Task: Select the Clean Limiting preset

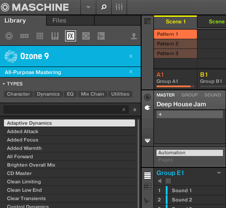Action: [x=69, y=182]
